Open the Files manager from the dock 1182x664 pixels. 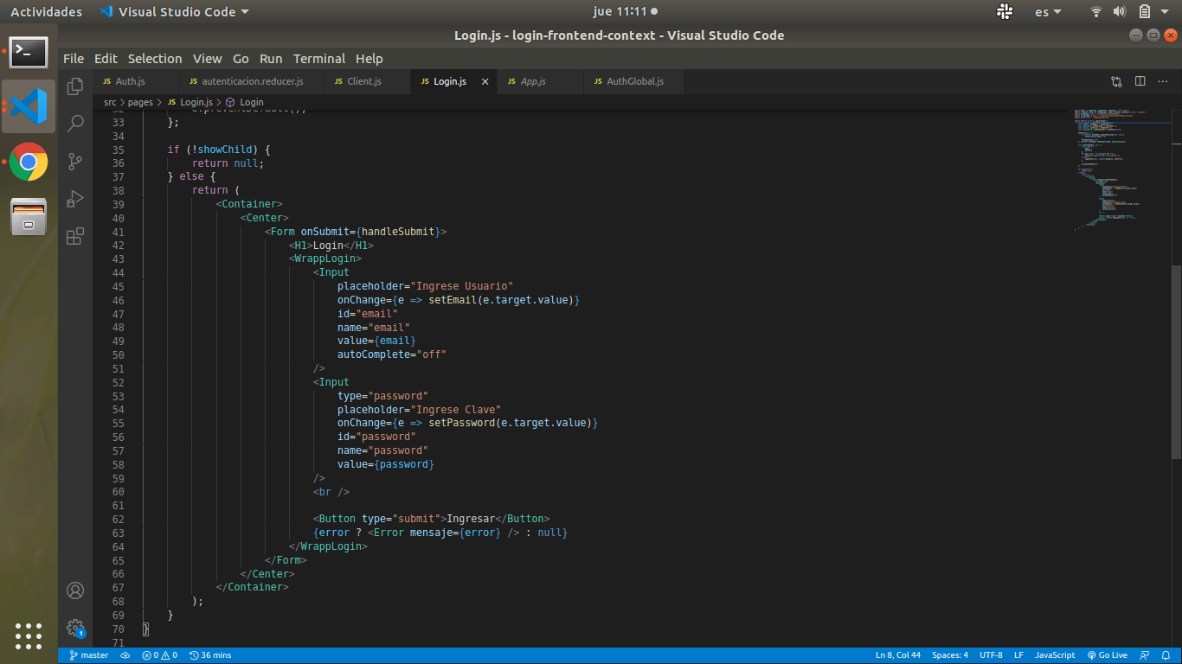(x=29, y=216)
